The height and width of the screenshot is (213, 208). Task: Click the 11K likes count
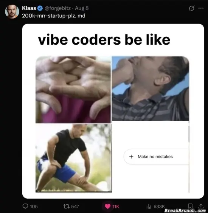tap(116, 207)
